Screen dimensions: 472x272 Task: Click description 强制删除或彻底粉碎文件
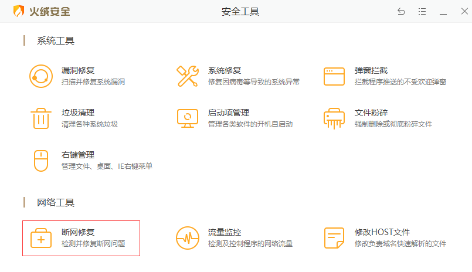tap(393, 124)
